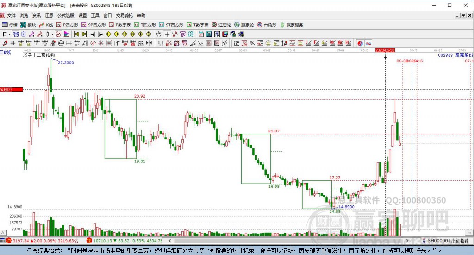Jump to the last bar icon
474x255 pixels.
[x=84, y=34]
